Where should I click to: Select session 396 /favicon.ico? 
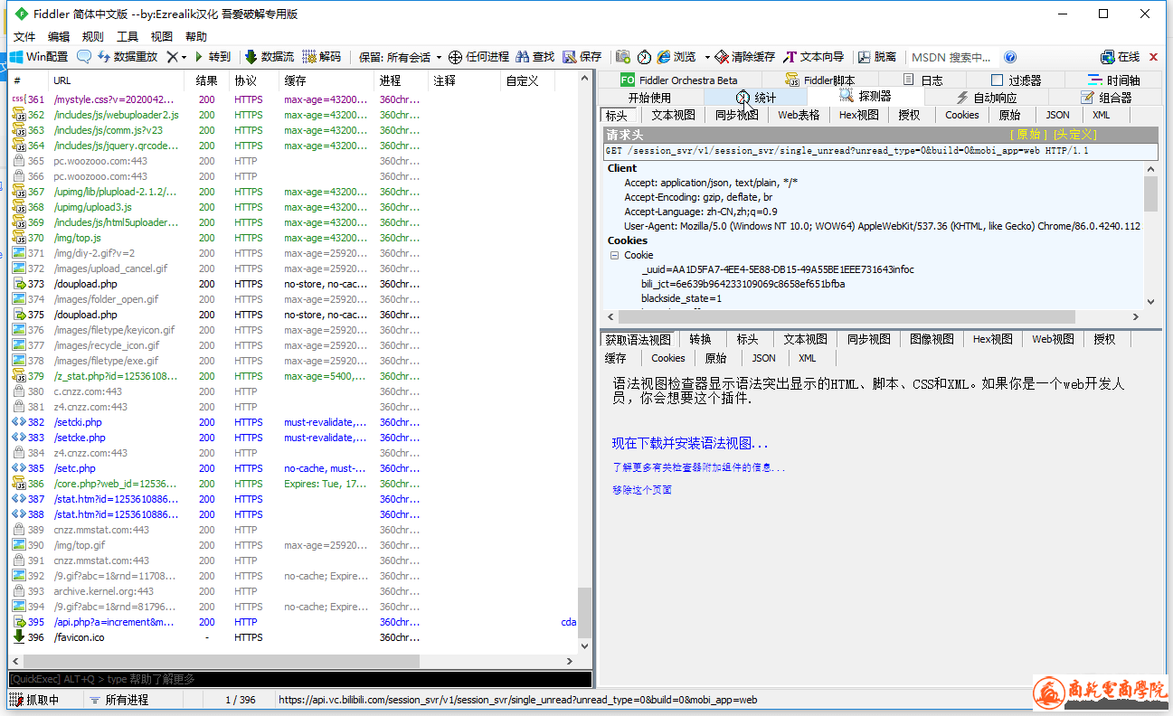pos(294,637)
